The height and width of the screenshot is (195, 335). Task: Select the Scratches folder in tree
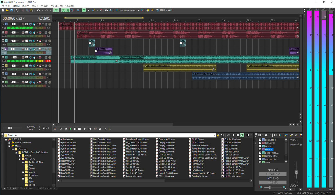(33, 175)
